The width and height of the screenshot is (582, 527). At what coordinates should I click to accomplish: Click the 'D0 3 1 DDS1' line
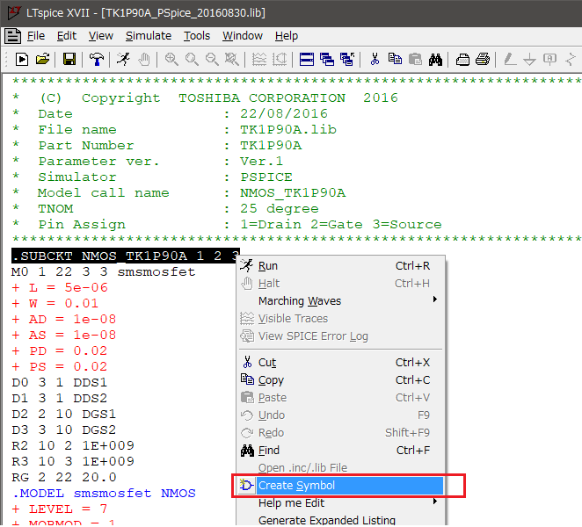click(x=60, y=382)
